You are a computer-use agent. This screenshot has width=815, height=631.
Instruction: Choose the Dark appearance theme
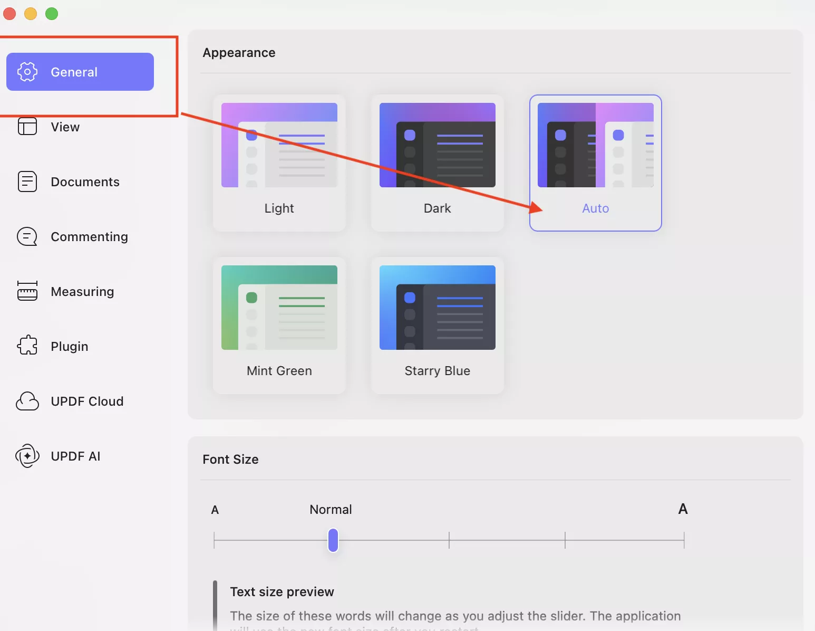click(438, 163)
